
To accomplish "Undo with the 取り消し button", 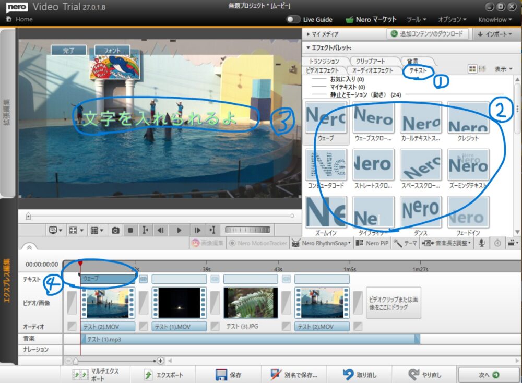I will [360, 375].
